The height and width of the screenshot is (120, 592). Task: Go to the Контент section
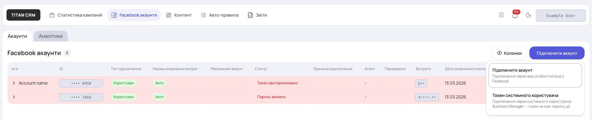pos(179,15)
